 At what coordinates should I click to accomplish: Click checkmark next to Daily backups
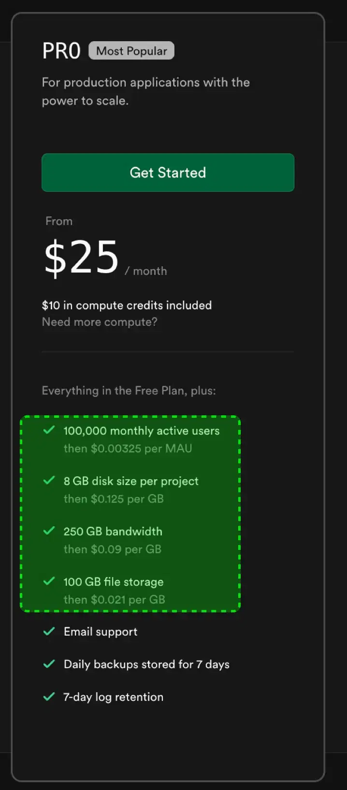pos(49,664)
